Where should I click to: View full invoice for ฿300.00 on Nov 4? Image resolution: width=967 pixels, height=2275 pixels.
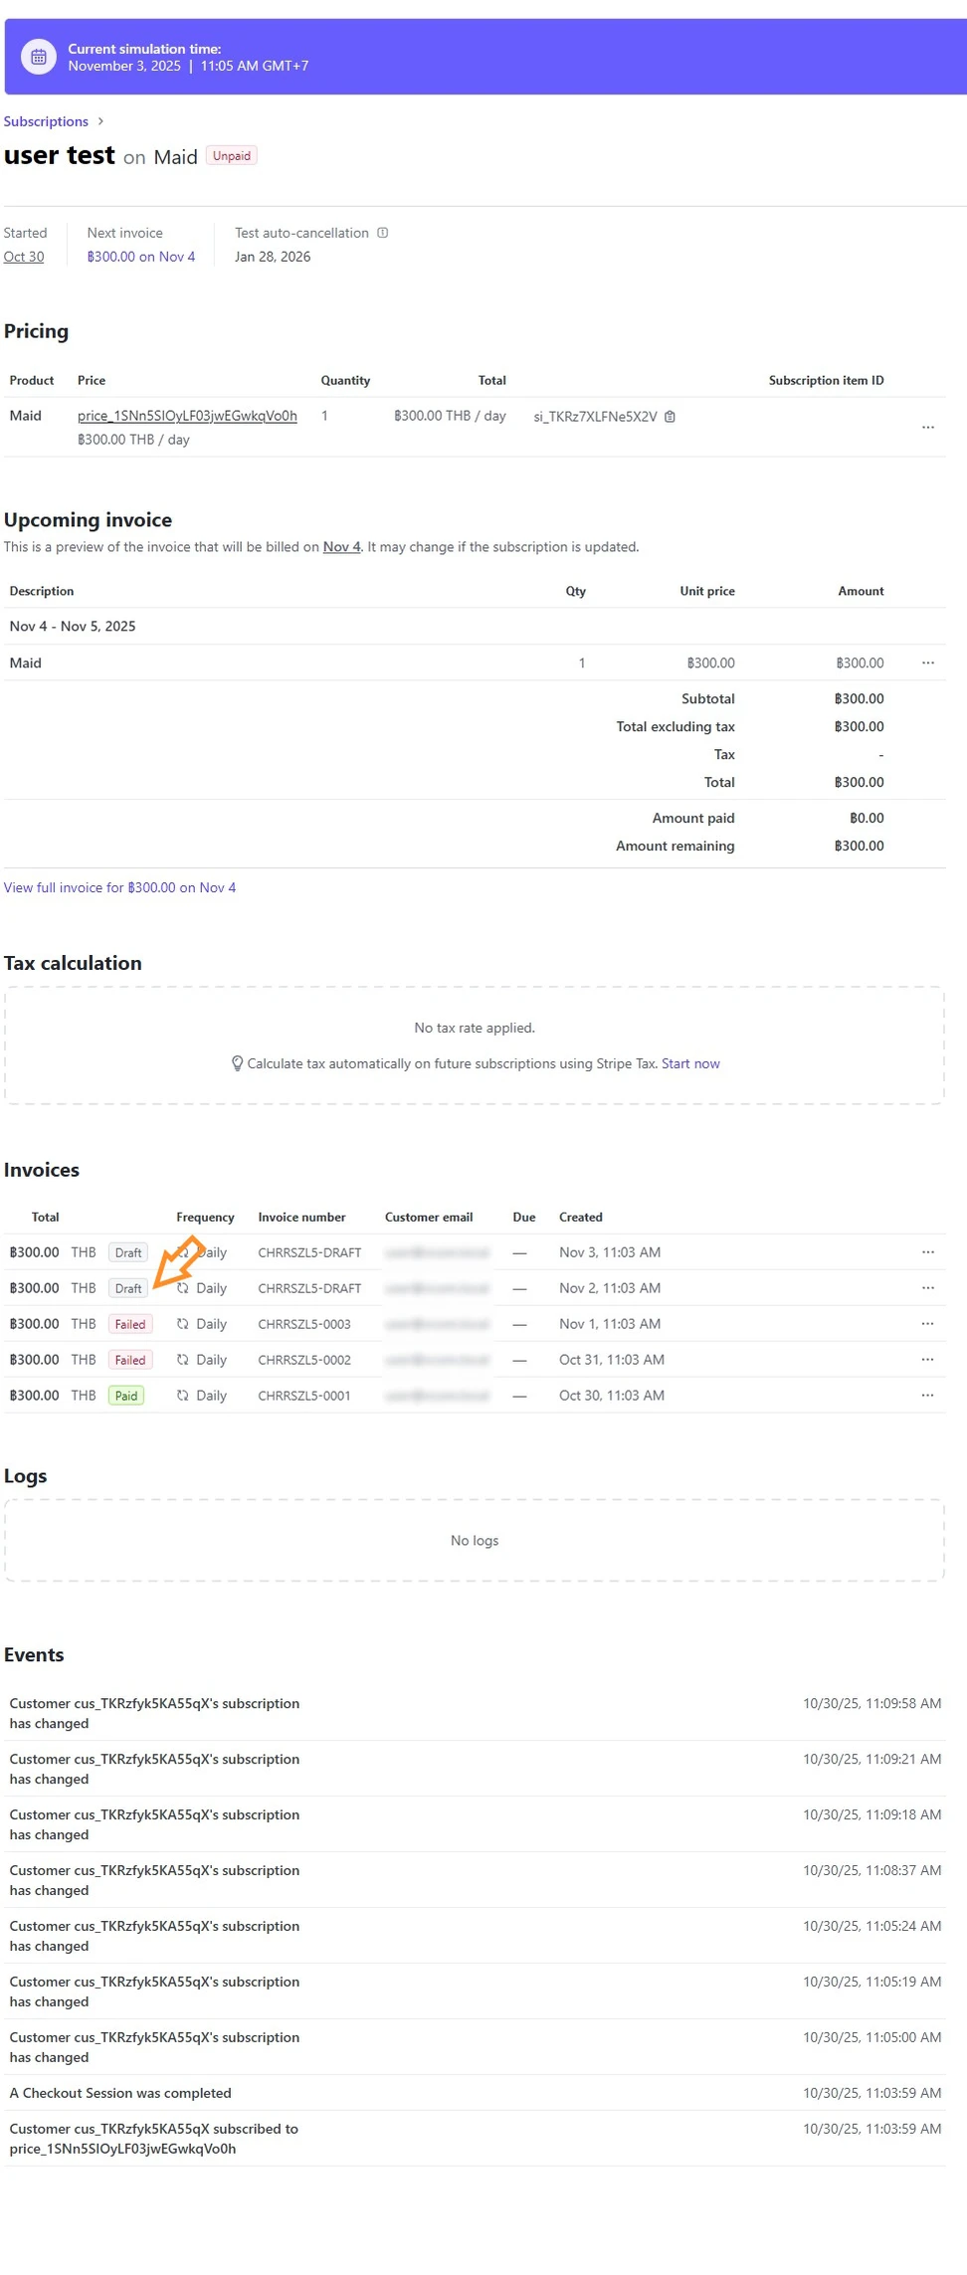point(119,887)
